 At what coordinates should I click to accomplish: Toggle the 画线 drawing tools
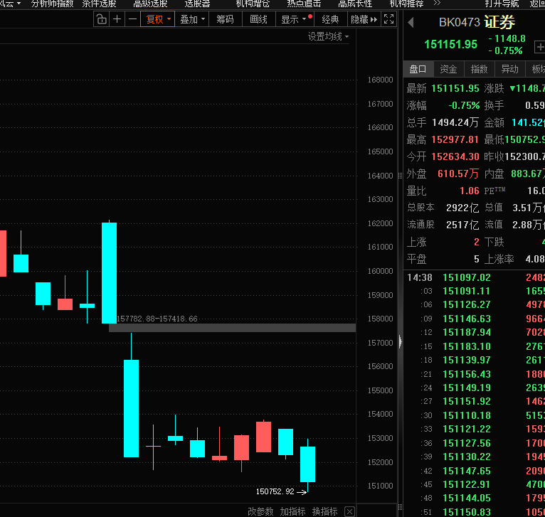(259, 19)
